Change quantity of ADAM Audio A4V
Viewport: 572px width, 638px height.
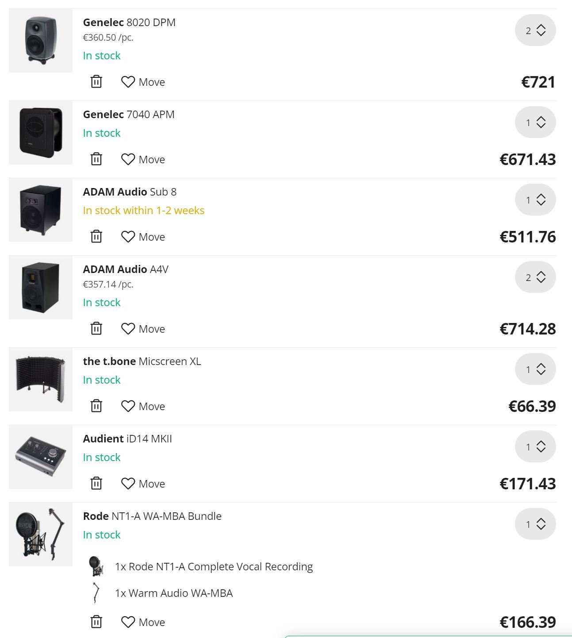point(535,277)
